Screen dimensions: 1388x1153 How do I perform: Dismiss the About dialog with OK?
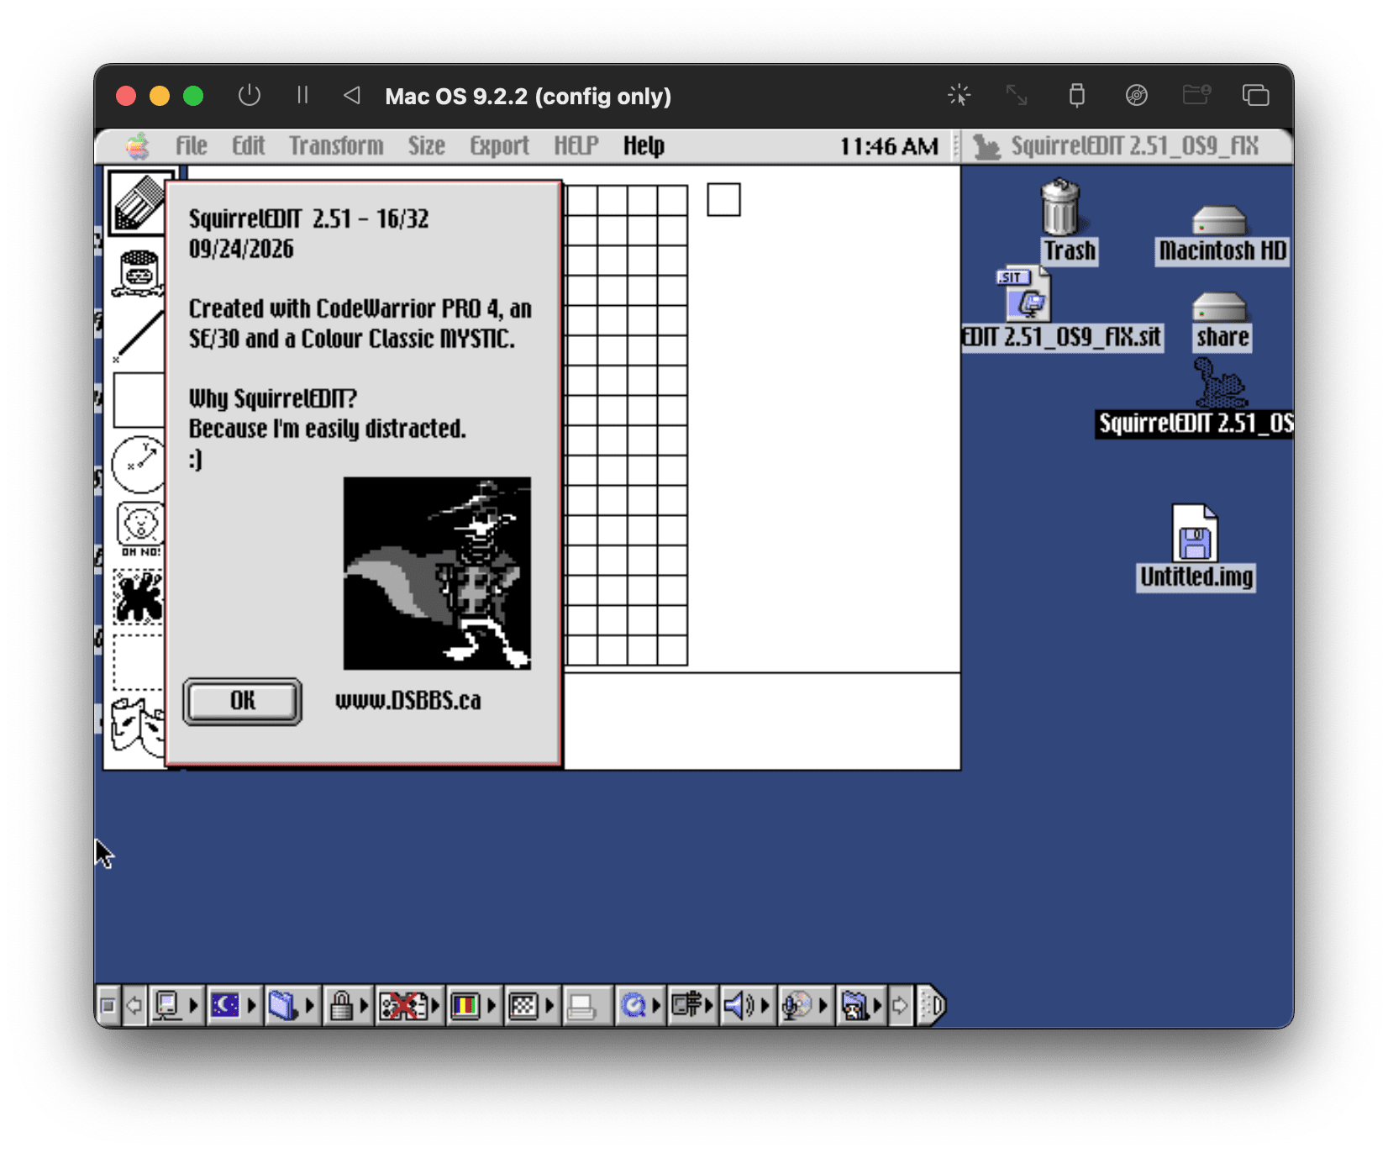click(242, 701)
